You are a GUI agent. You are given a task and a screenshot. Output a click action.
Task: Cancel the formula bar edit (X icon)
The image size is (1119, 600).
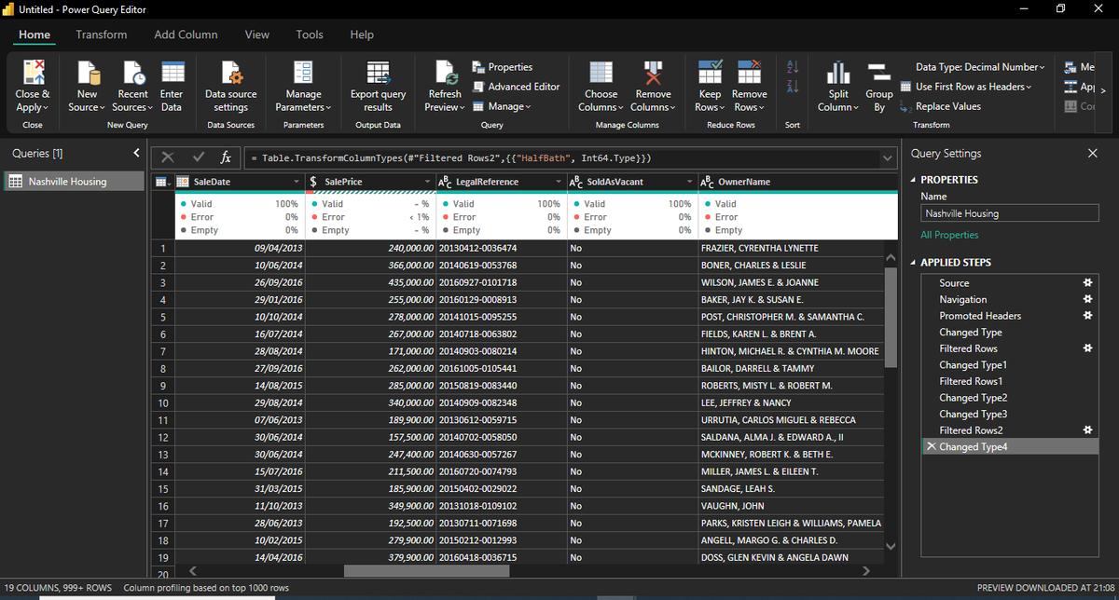(168, 158)
